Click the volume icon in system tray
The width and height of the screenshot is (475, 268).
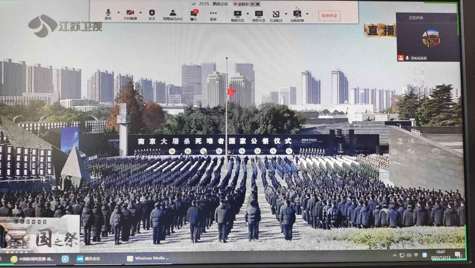pyautogui.click(x=409, y=255)
